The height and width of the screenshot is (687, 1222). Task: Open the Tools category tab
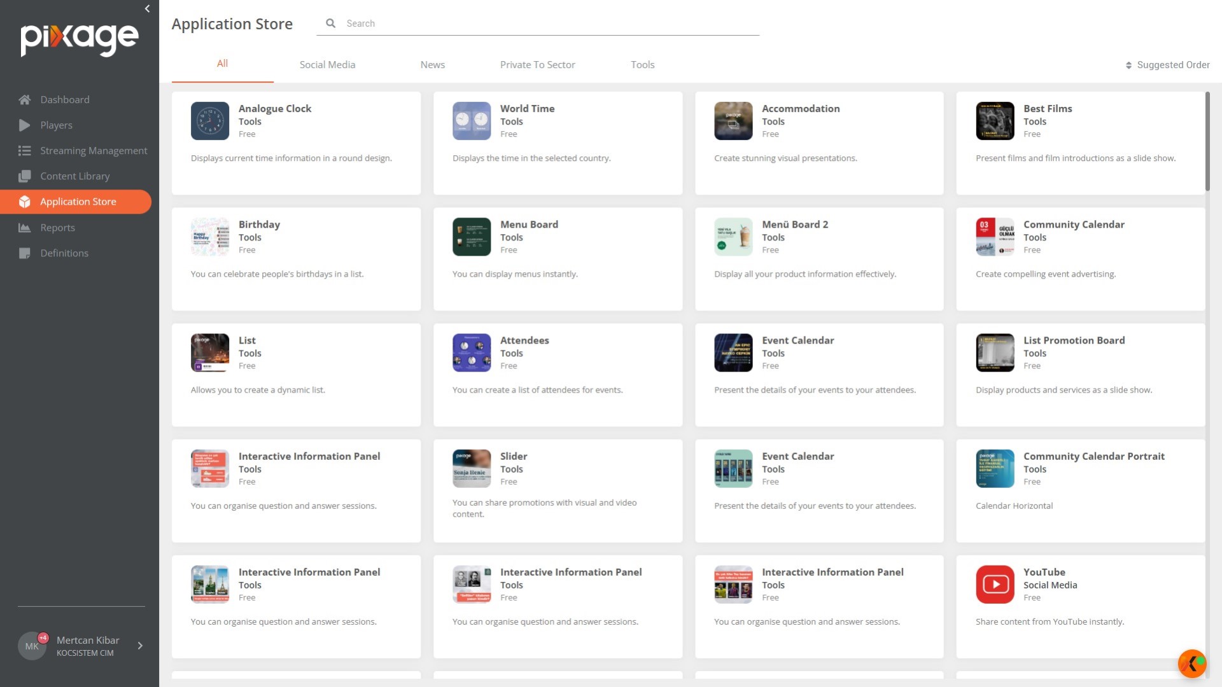tap(642, 65)
